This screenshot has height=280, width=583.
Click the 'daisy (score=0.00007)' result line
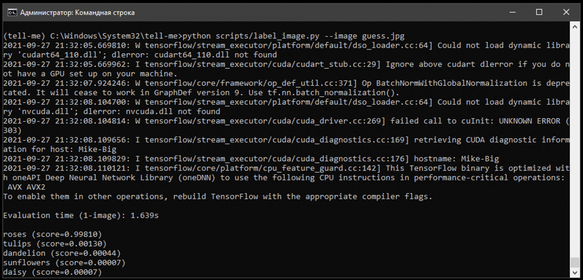(52, 272)
